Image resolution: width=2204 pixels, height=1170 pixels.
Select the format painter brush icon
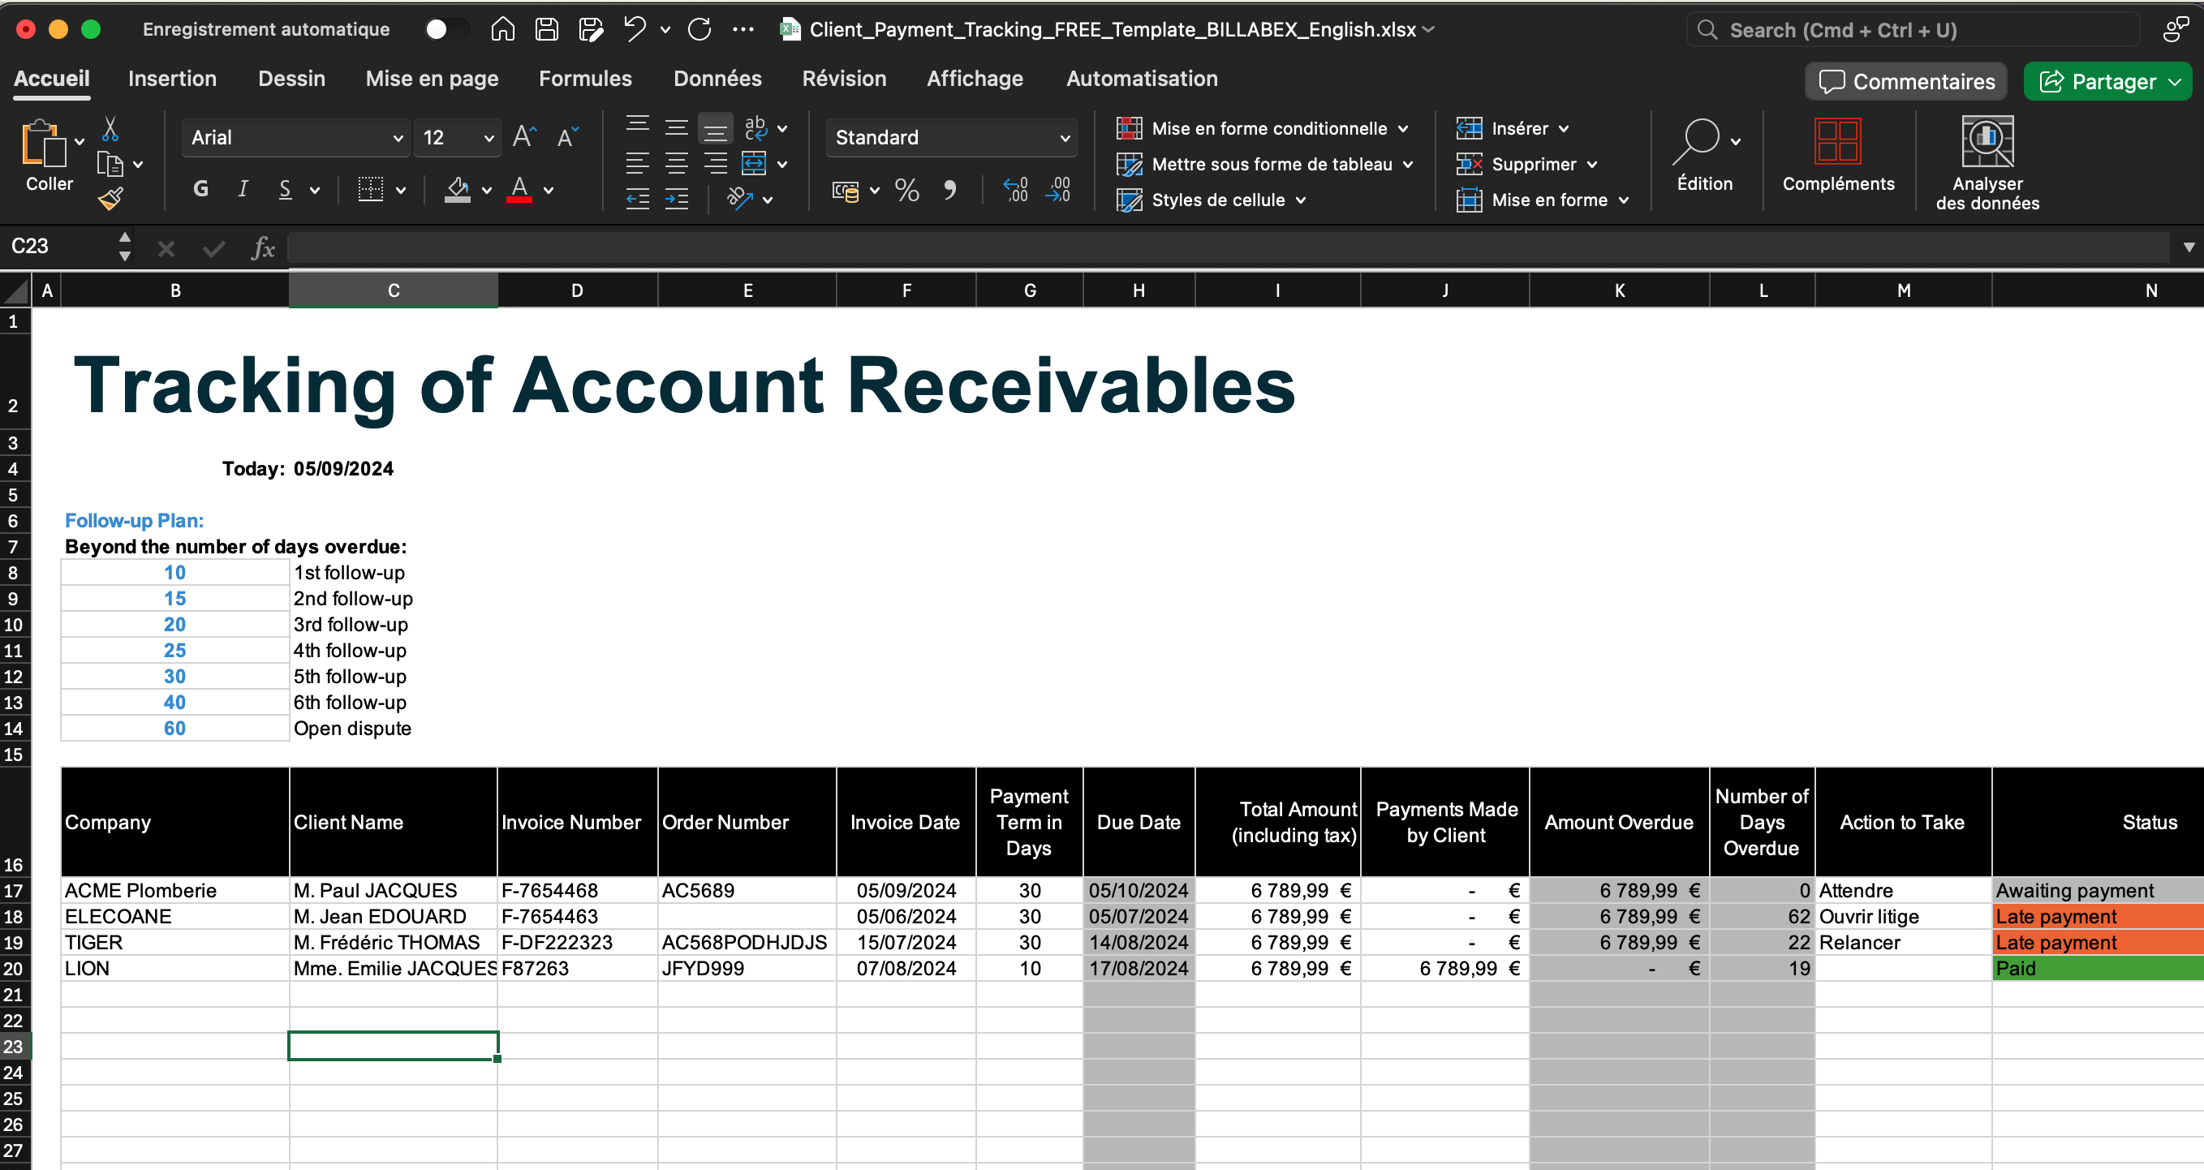point(112,199)
